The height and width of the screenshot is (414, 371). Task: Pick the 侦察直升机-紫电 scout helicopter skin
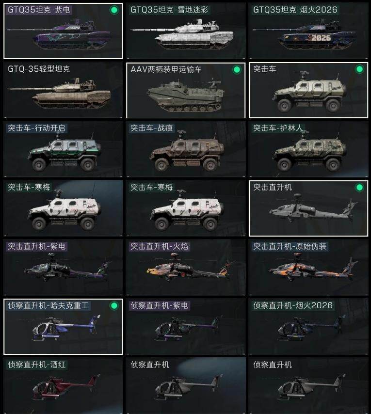pyautogui.click(x=186, y=327)
